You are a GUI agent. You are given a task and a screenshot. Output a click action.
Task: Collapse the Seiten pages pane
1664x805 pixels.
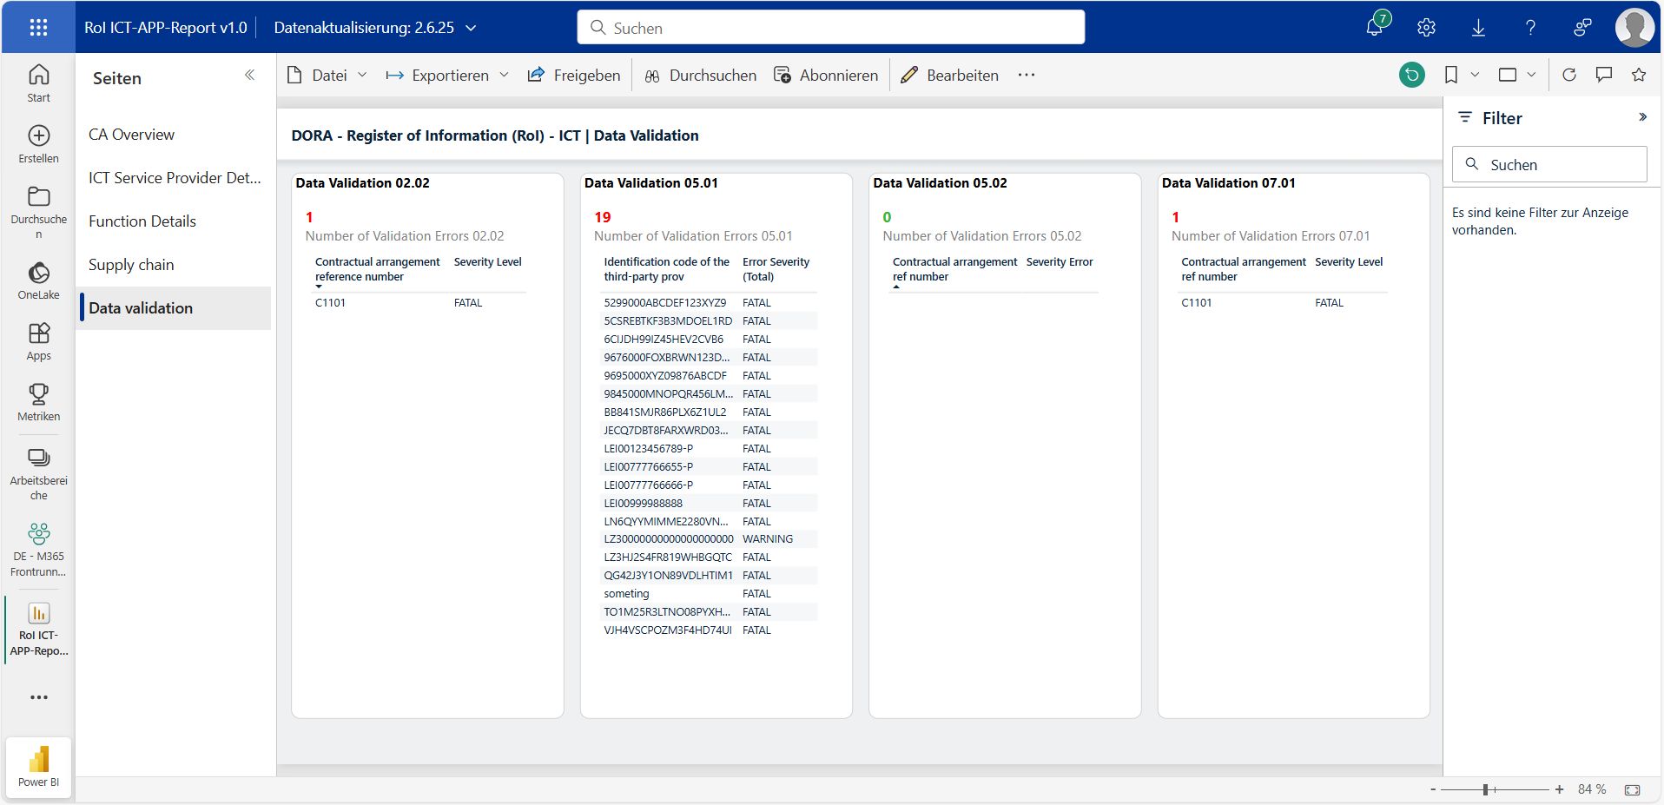click(250, 76)
